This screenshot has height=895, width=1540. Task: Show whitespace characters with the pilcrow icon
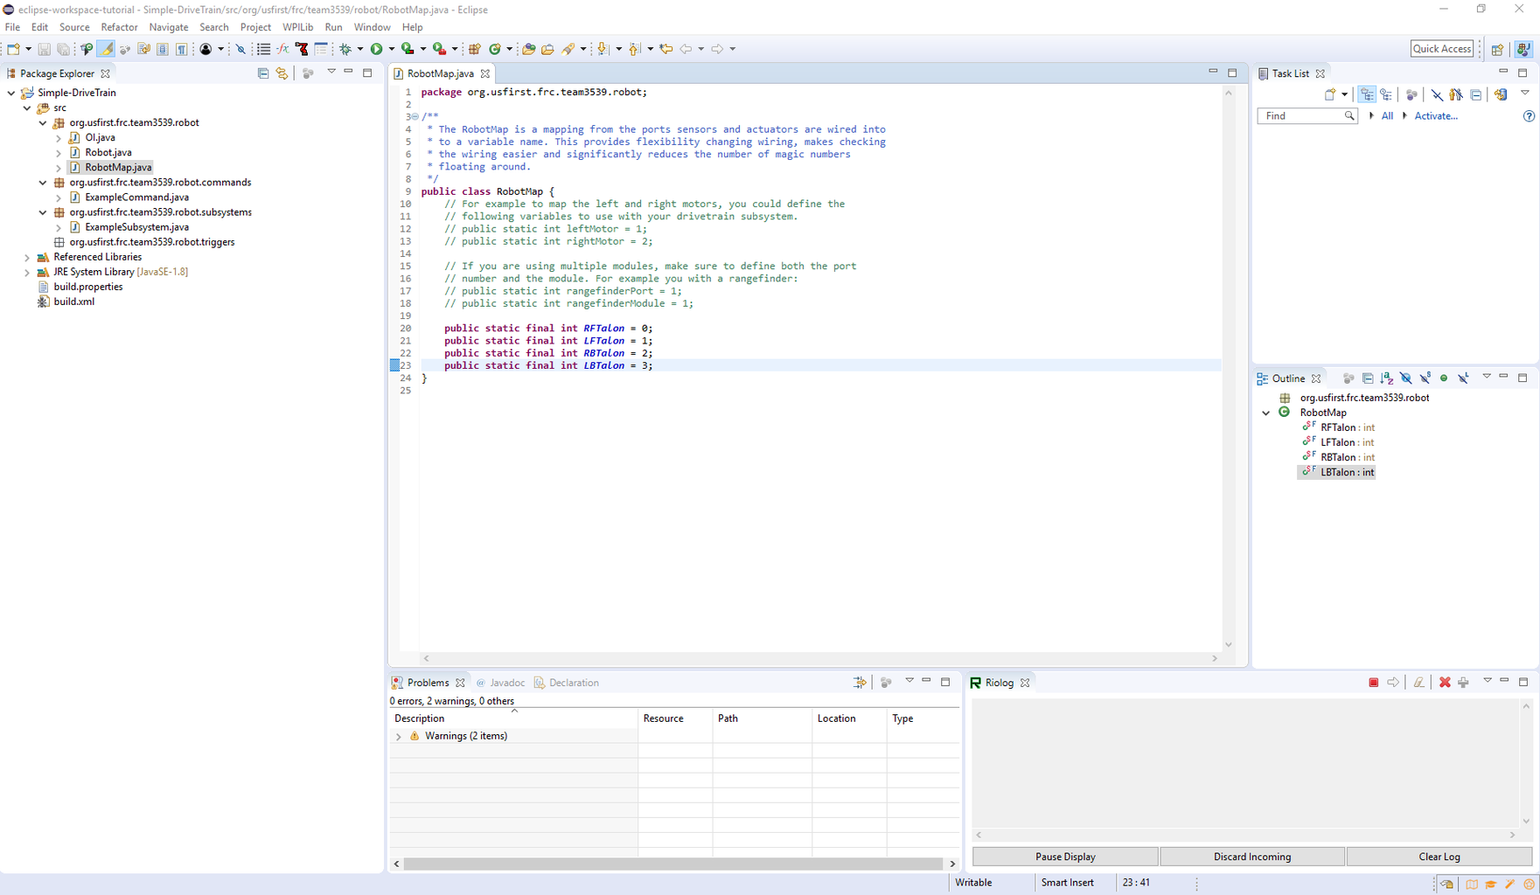(180, 49)
